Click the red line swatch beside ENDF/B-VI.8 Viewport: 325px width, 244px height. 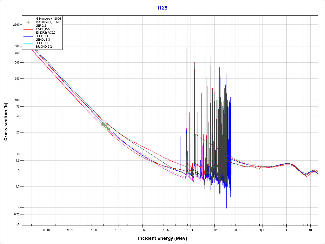point(29,29)
